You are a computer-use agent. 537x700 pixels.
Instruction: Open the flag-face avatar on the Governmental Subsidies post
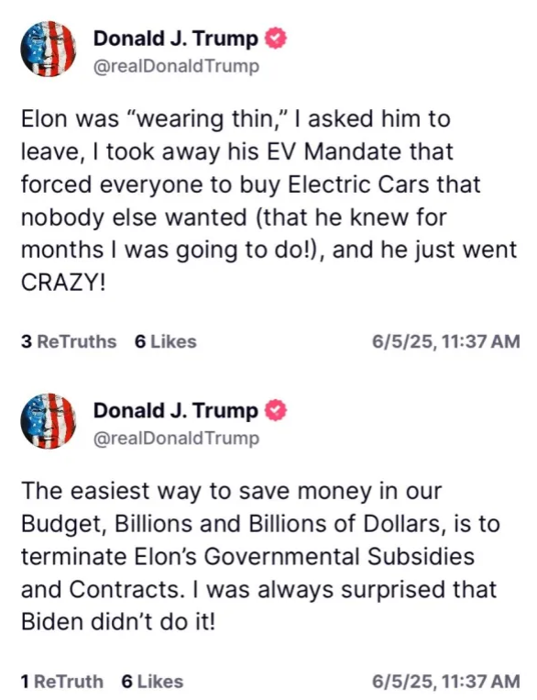[49, 420]
